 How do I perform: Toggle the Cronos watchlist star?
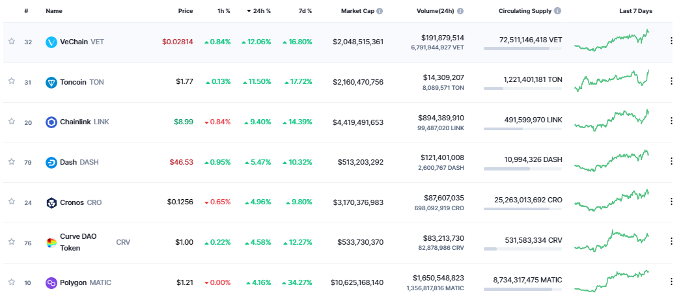click(12, 202)
